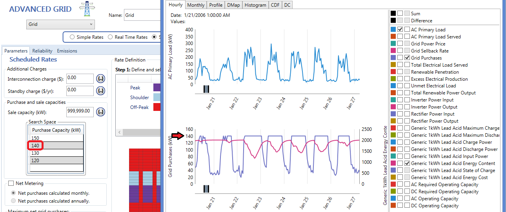Open the Histogram tab
506x212 pixels.
point(255,5)
